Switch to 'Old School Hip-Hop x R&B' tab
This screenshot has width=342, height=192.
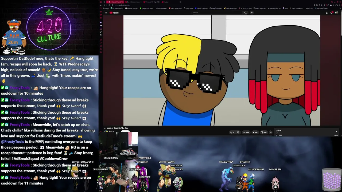pyautogui.click(x=151, y=2)
